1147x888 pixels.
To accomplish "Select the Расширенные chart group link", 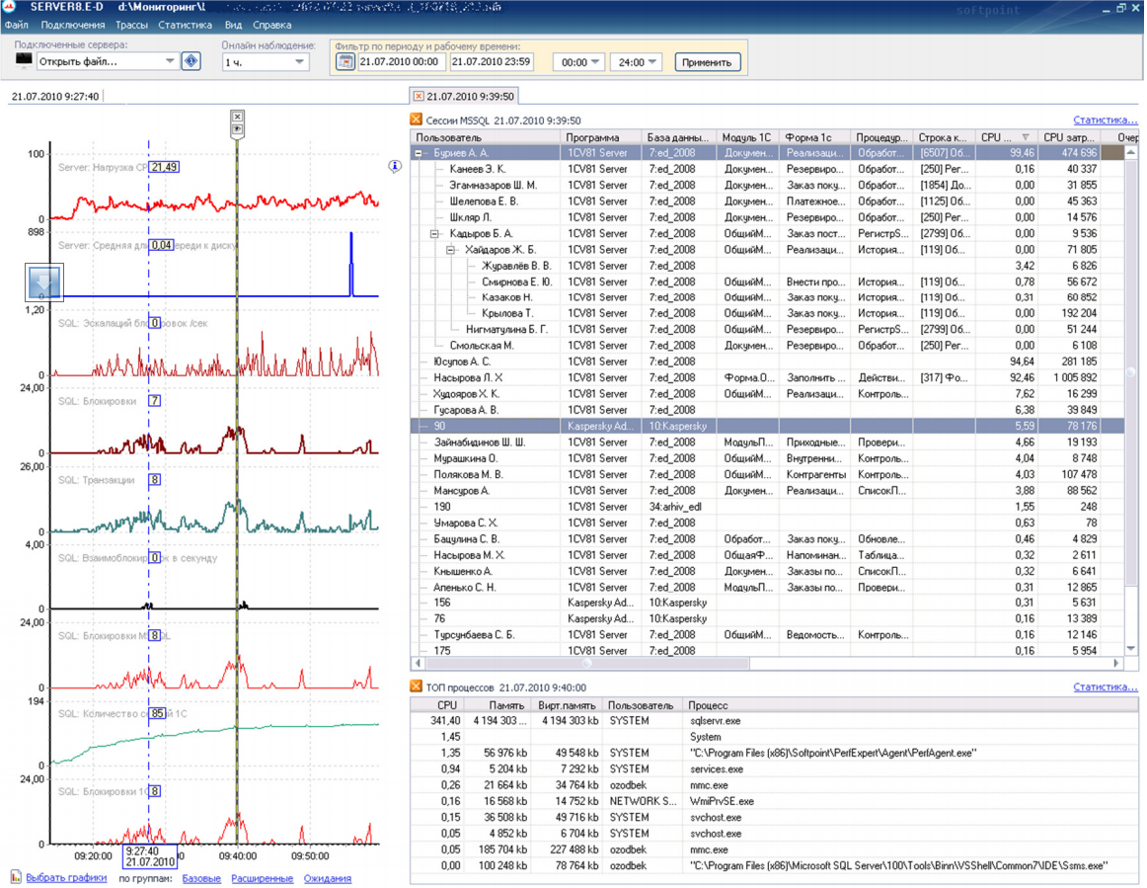I will [x=262, y=878].
